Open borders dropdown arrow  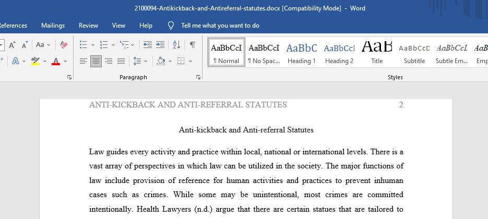click(191, 62)
